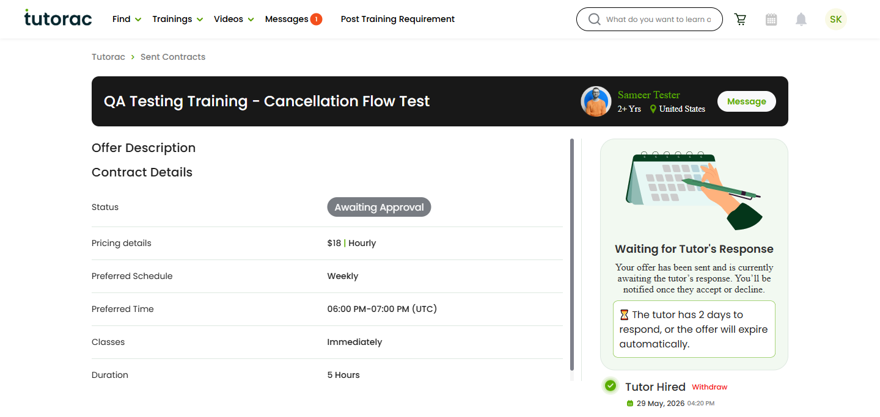The width and height of the screenshot is (880, 417).
Task: Expand the Find dropdown menu
Action: coord(127,19)
